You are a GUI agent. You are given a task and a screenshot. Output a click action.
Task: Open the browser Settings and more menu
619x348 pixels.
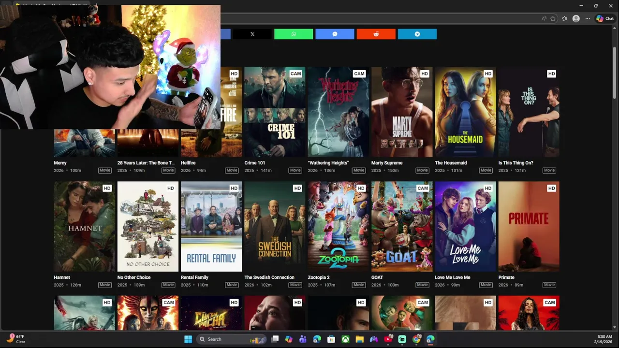(x=588, y=19)
